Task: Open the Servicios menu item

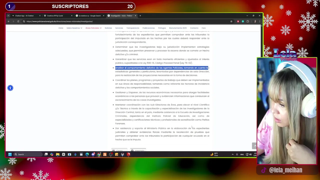Action: pos(119,28)
